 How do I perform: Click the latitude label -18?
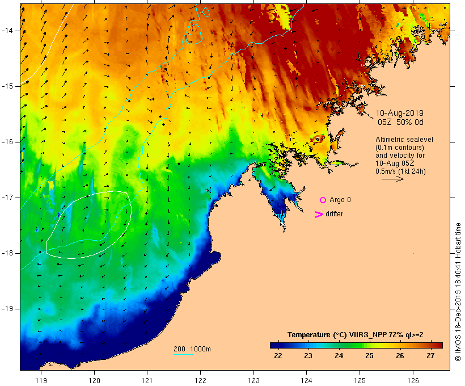[x=7, y=253]
